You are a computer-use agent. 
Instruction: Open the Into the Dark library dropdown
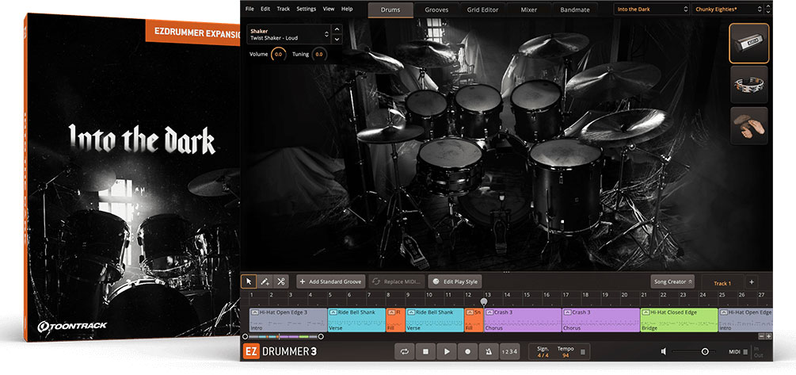pos(652,10)
